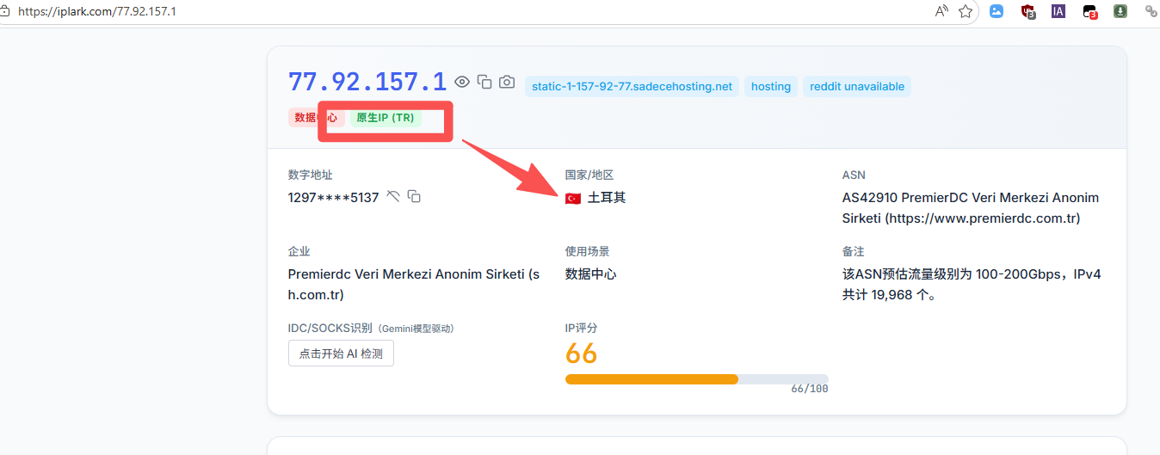
Task: Click the sadecehosting.net hostname tag
Action: 632,86
